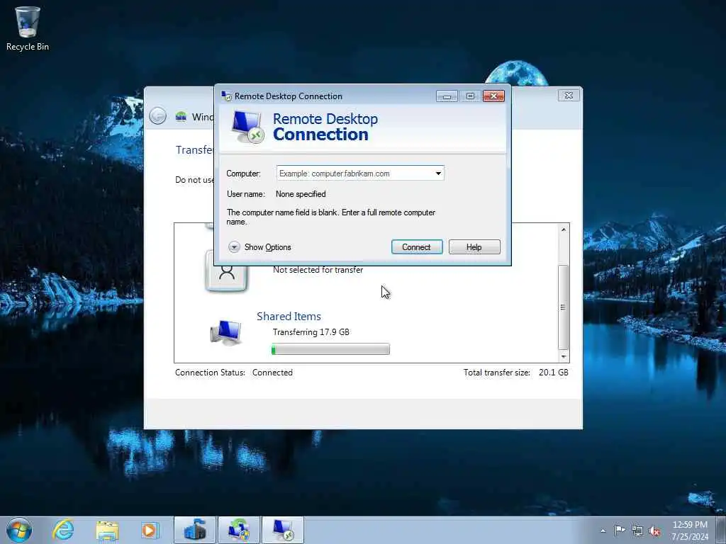Click the Easy Transfer globe title icon
This screenshot has height=544, width=726.
[181, 117]
